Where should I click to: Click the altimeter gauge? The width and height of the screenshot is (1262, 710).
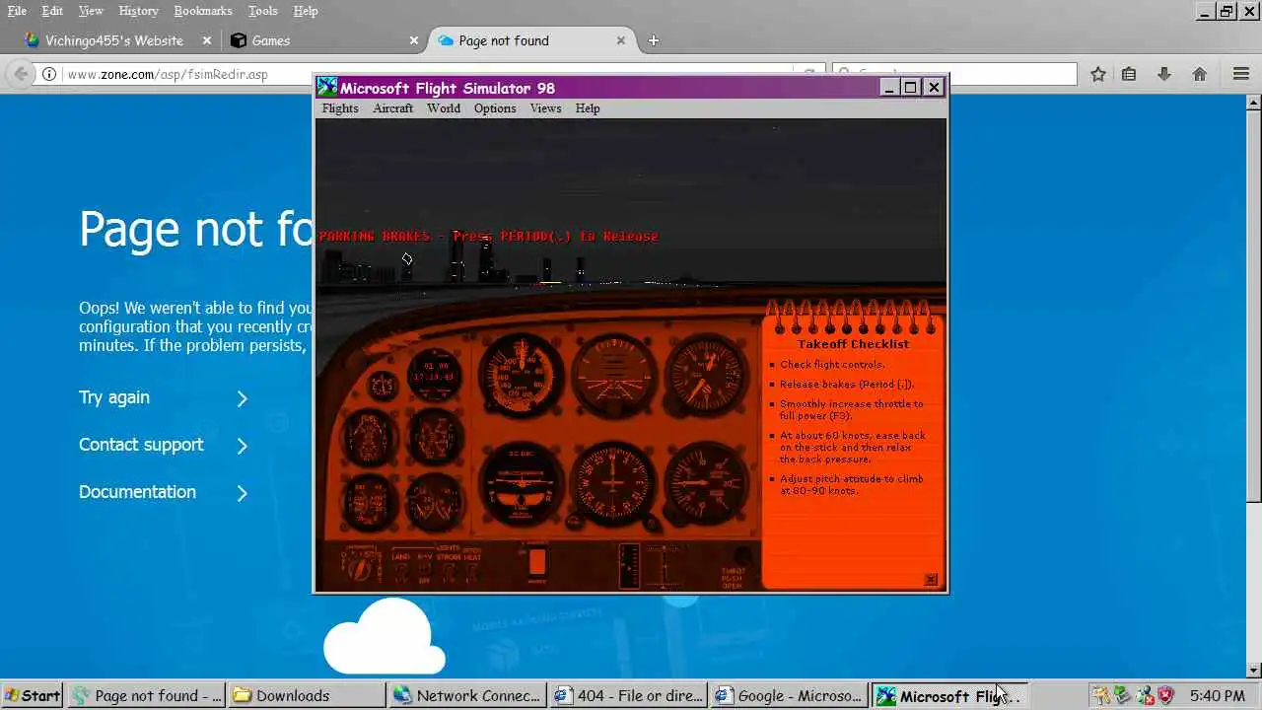(x=706, y=375)
